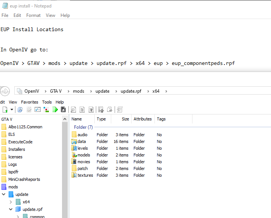The width and height of the screenshot is (271, 218).
Task: Expand the common tree node
Action: [x=18, y=216]
